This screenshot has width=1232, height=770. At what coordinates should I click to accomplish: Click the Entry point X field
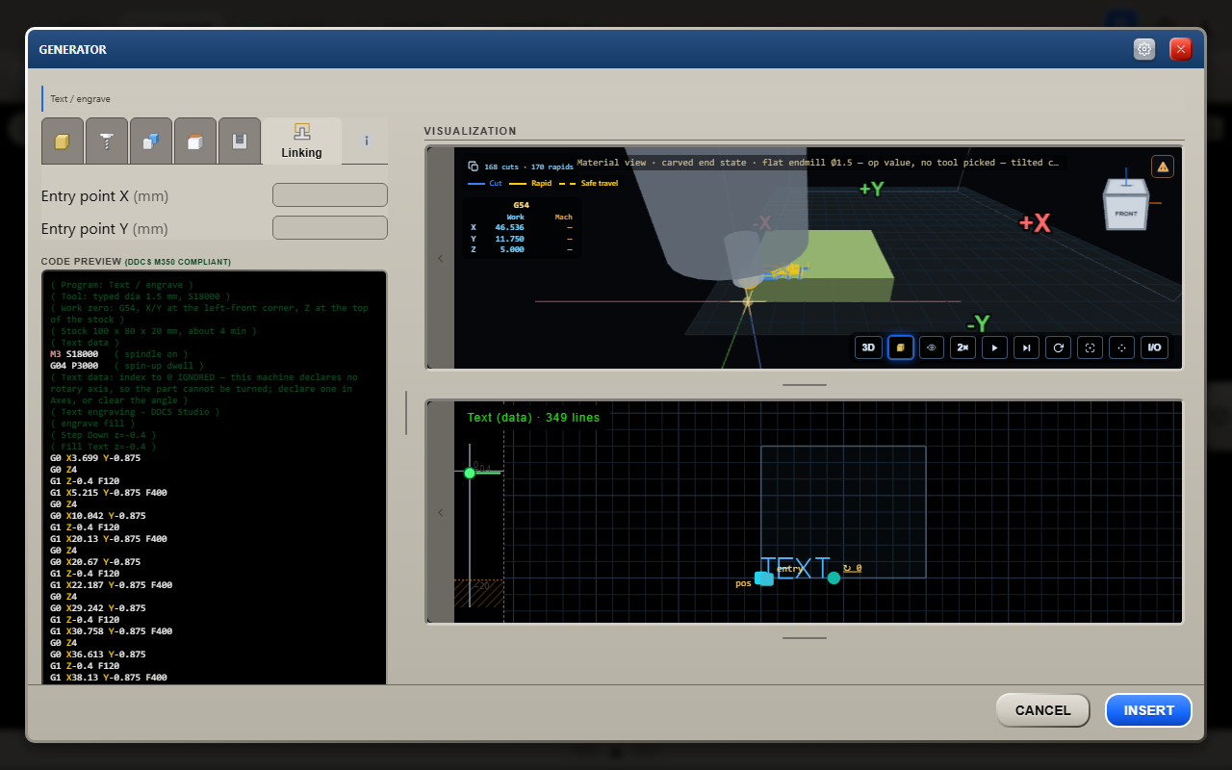coord(330,195)
